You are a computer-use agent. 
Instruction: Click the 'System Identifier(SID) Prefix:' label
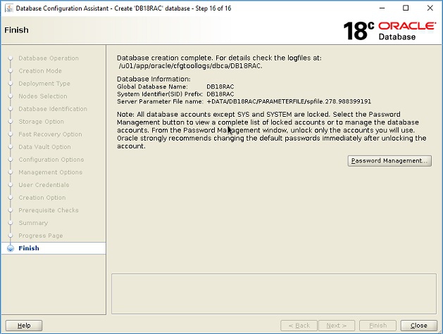click(x=160, y=94)
